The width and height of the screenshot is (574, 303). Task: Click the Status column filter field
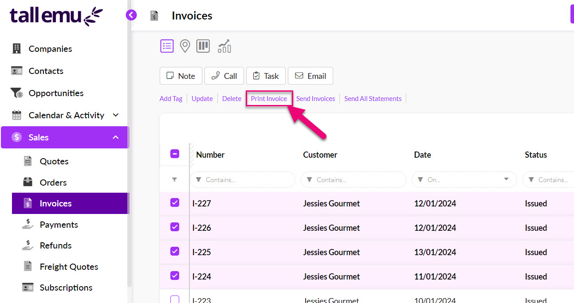(548, 179)
